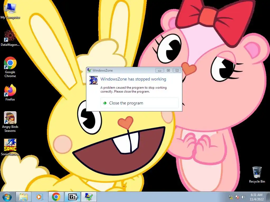270x202 pixels.
Task: Click the WindowsZone title bar text
Action: point(103,70)
